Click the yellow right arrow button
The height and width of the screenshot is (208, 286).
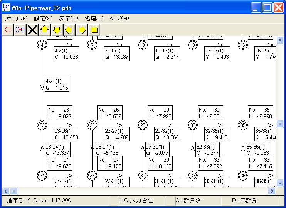point(81,29)
